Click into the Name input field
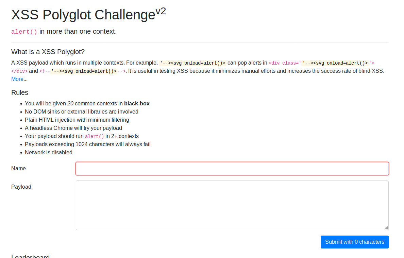Viewport: 404px width, 258px height. [x=232, y=169]
